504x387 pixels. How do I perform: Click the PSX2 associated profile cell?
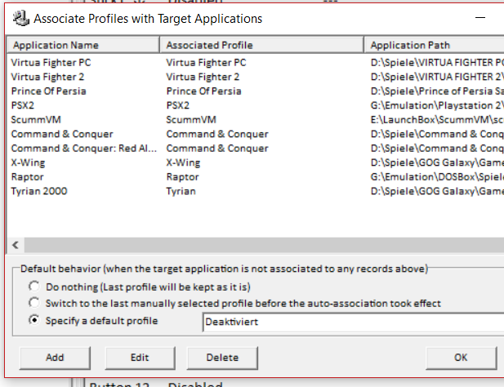coord(178,105)
